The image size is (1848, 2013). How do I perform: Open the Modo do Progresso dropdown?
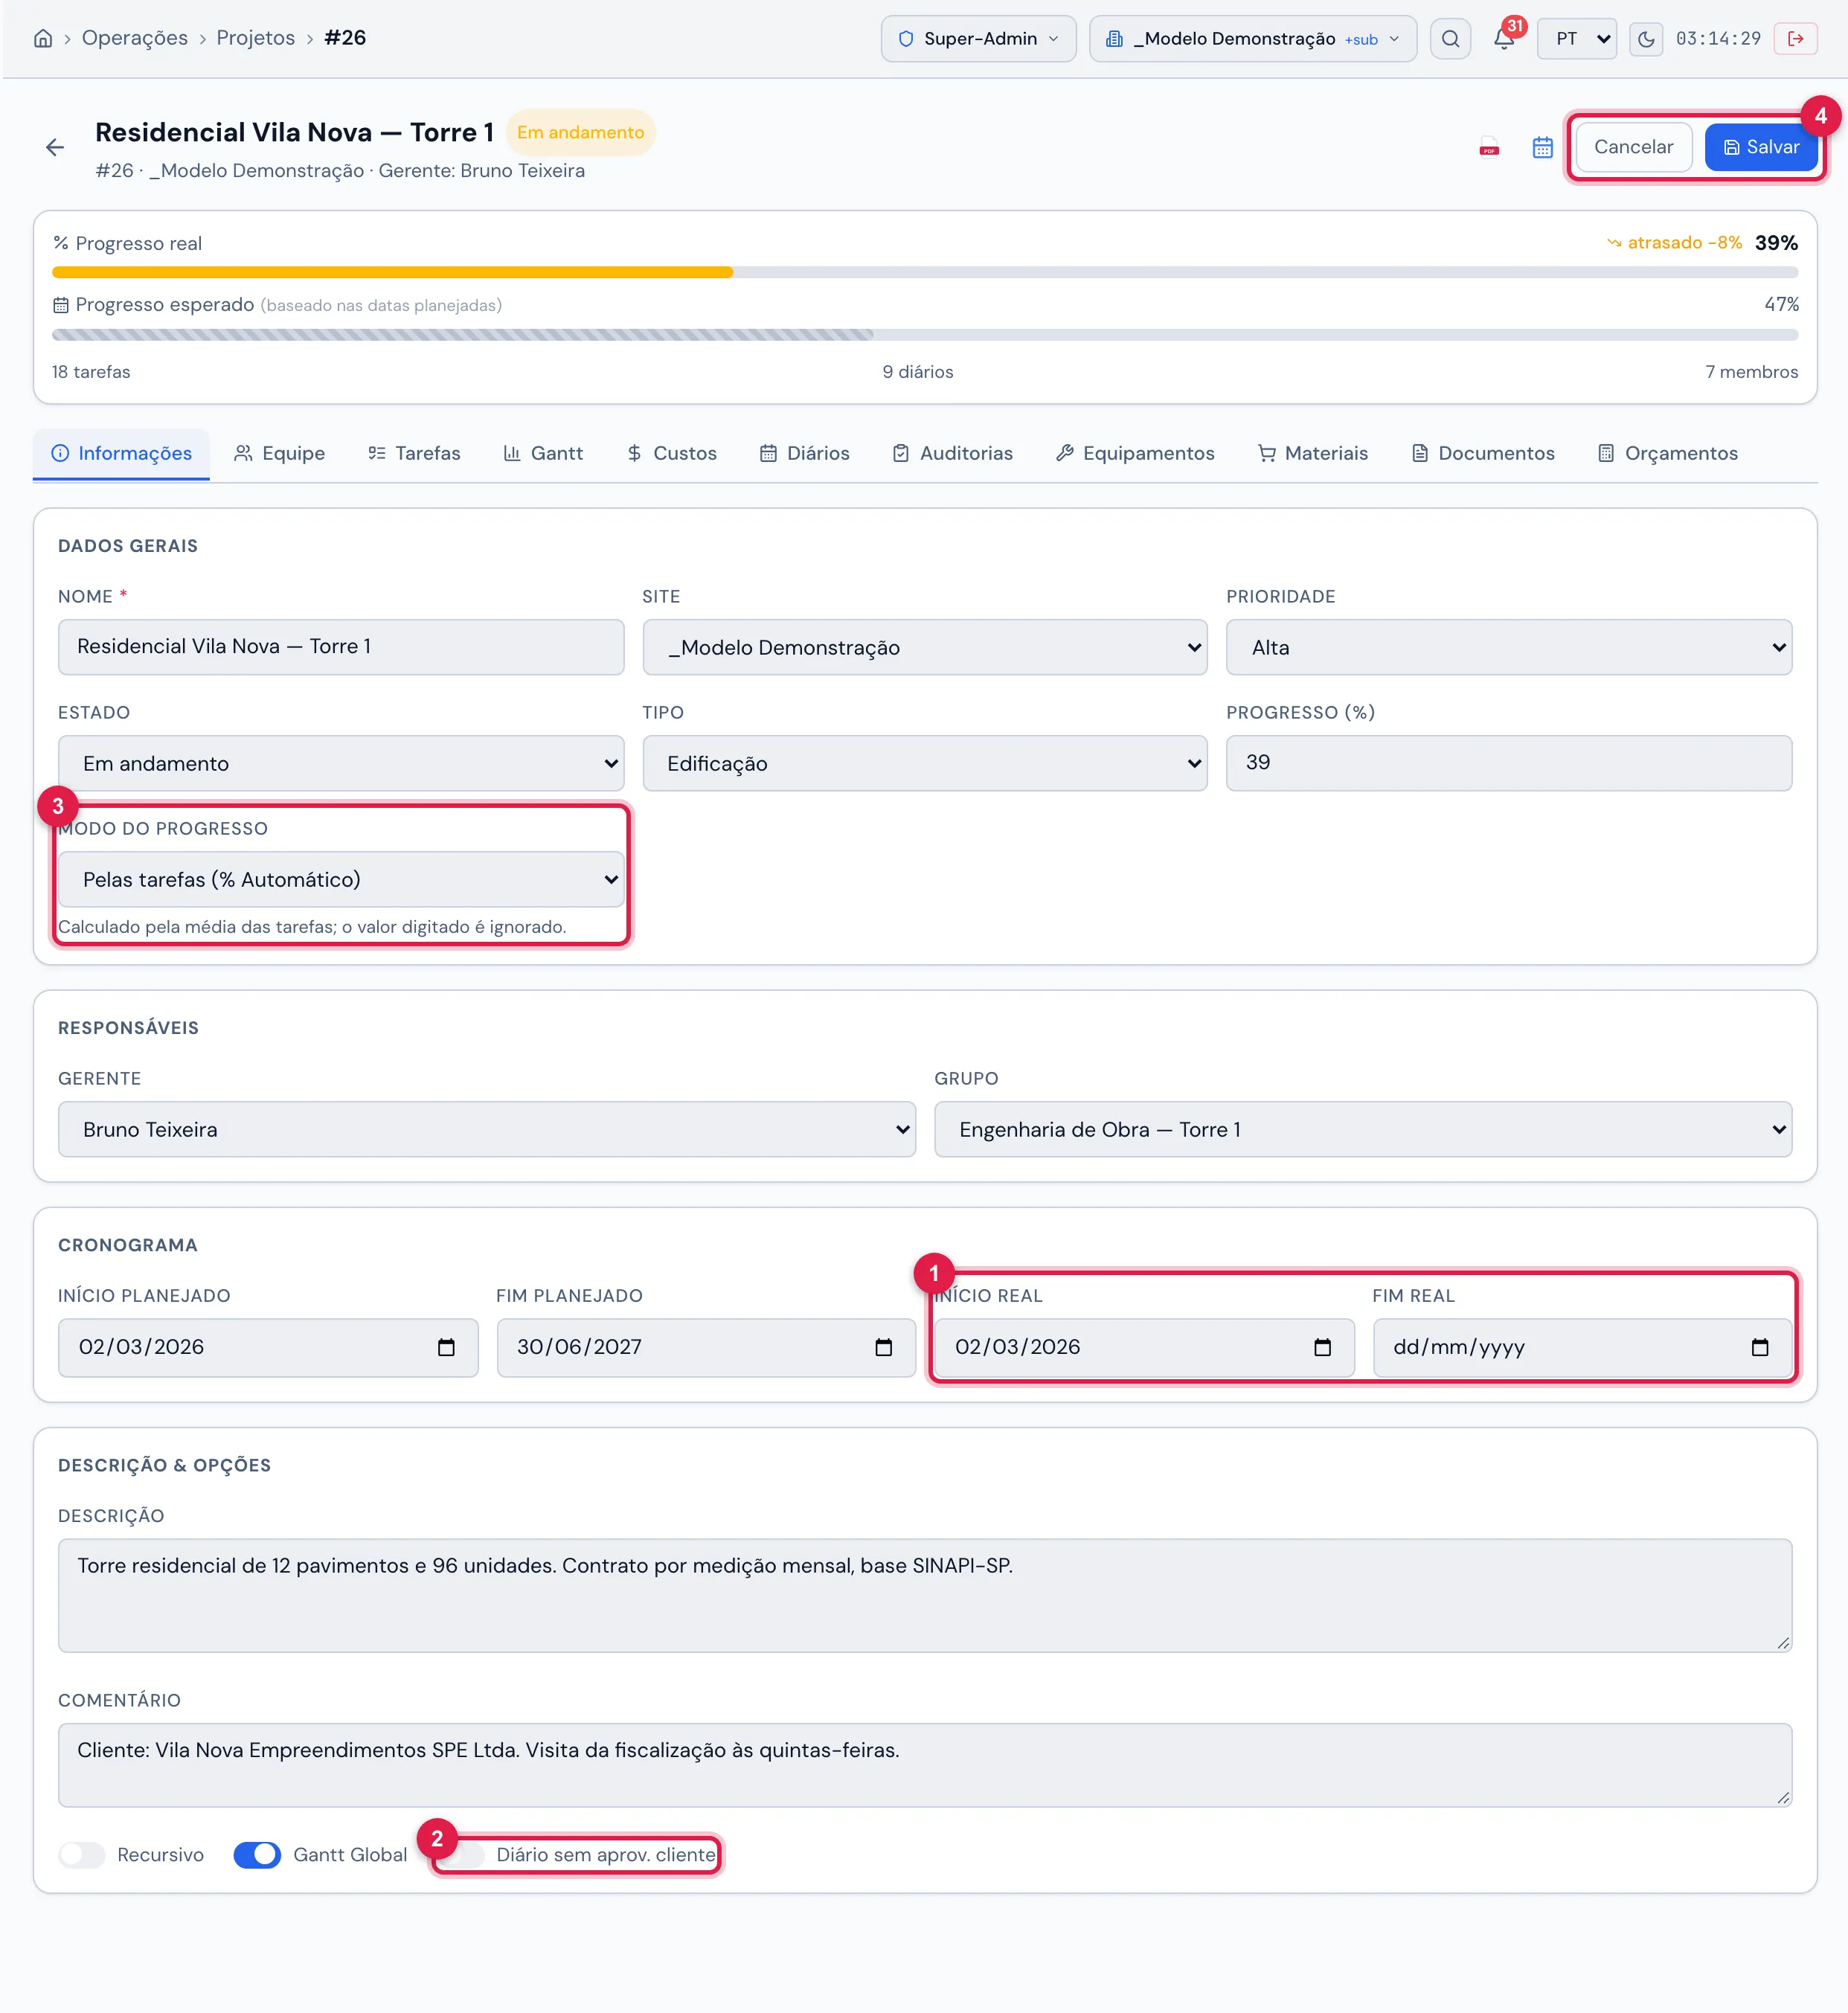coord(341,879)
